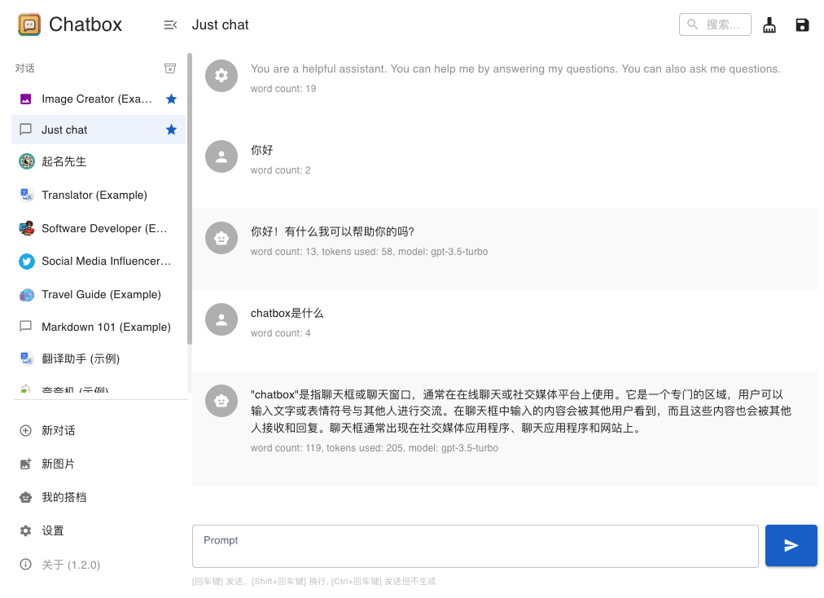Open 设置 settings
Viewport: 824px width, 598px height.
point(99,530)
